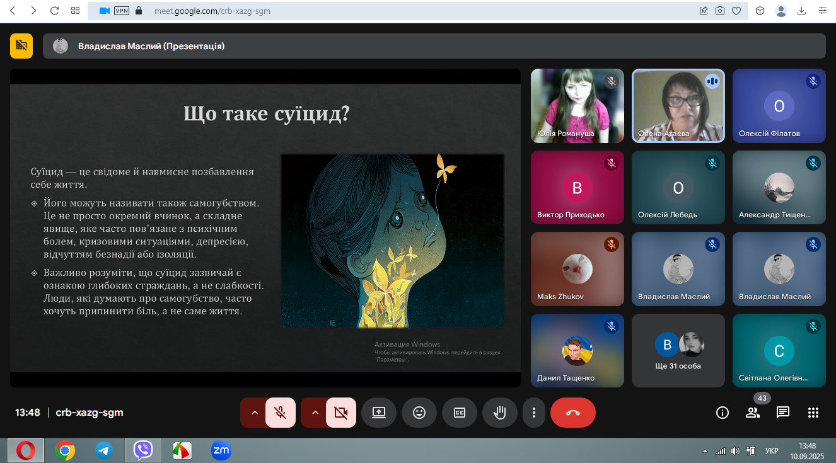Unmute your microphone
836x463 pixels.
tap(281, 413)
